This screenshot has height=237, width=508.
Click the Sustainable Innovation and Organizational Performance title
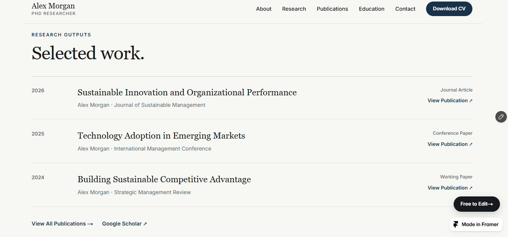(187, 93)
